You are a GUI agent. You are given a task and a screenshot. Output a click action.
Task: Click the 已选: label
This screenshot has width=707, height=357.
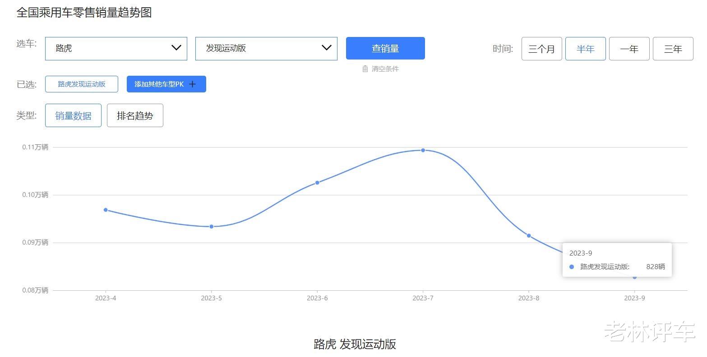pos(27,84)
